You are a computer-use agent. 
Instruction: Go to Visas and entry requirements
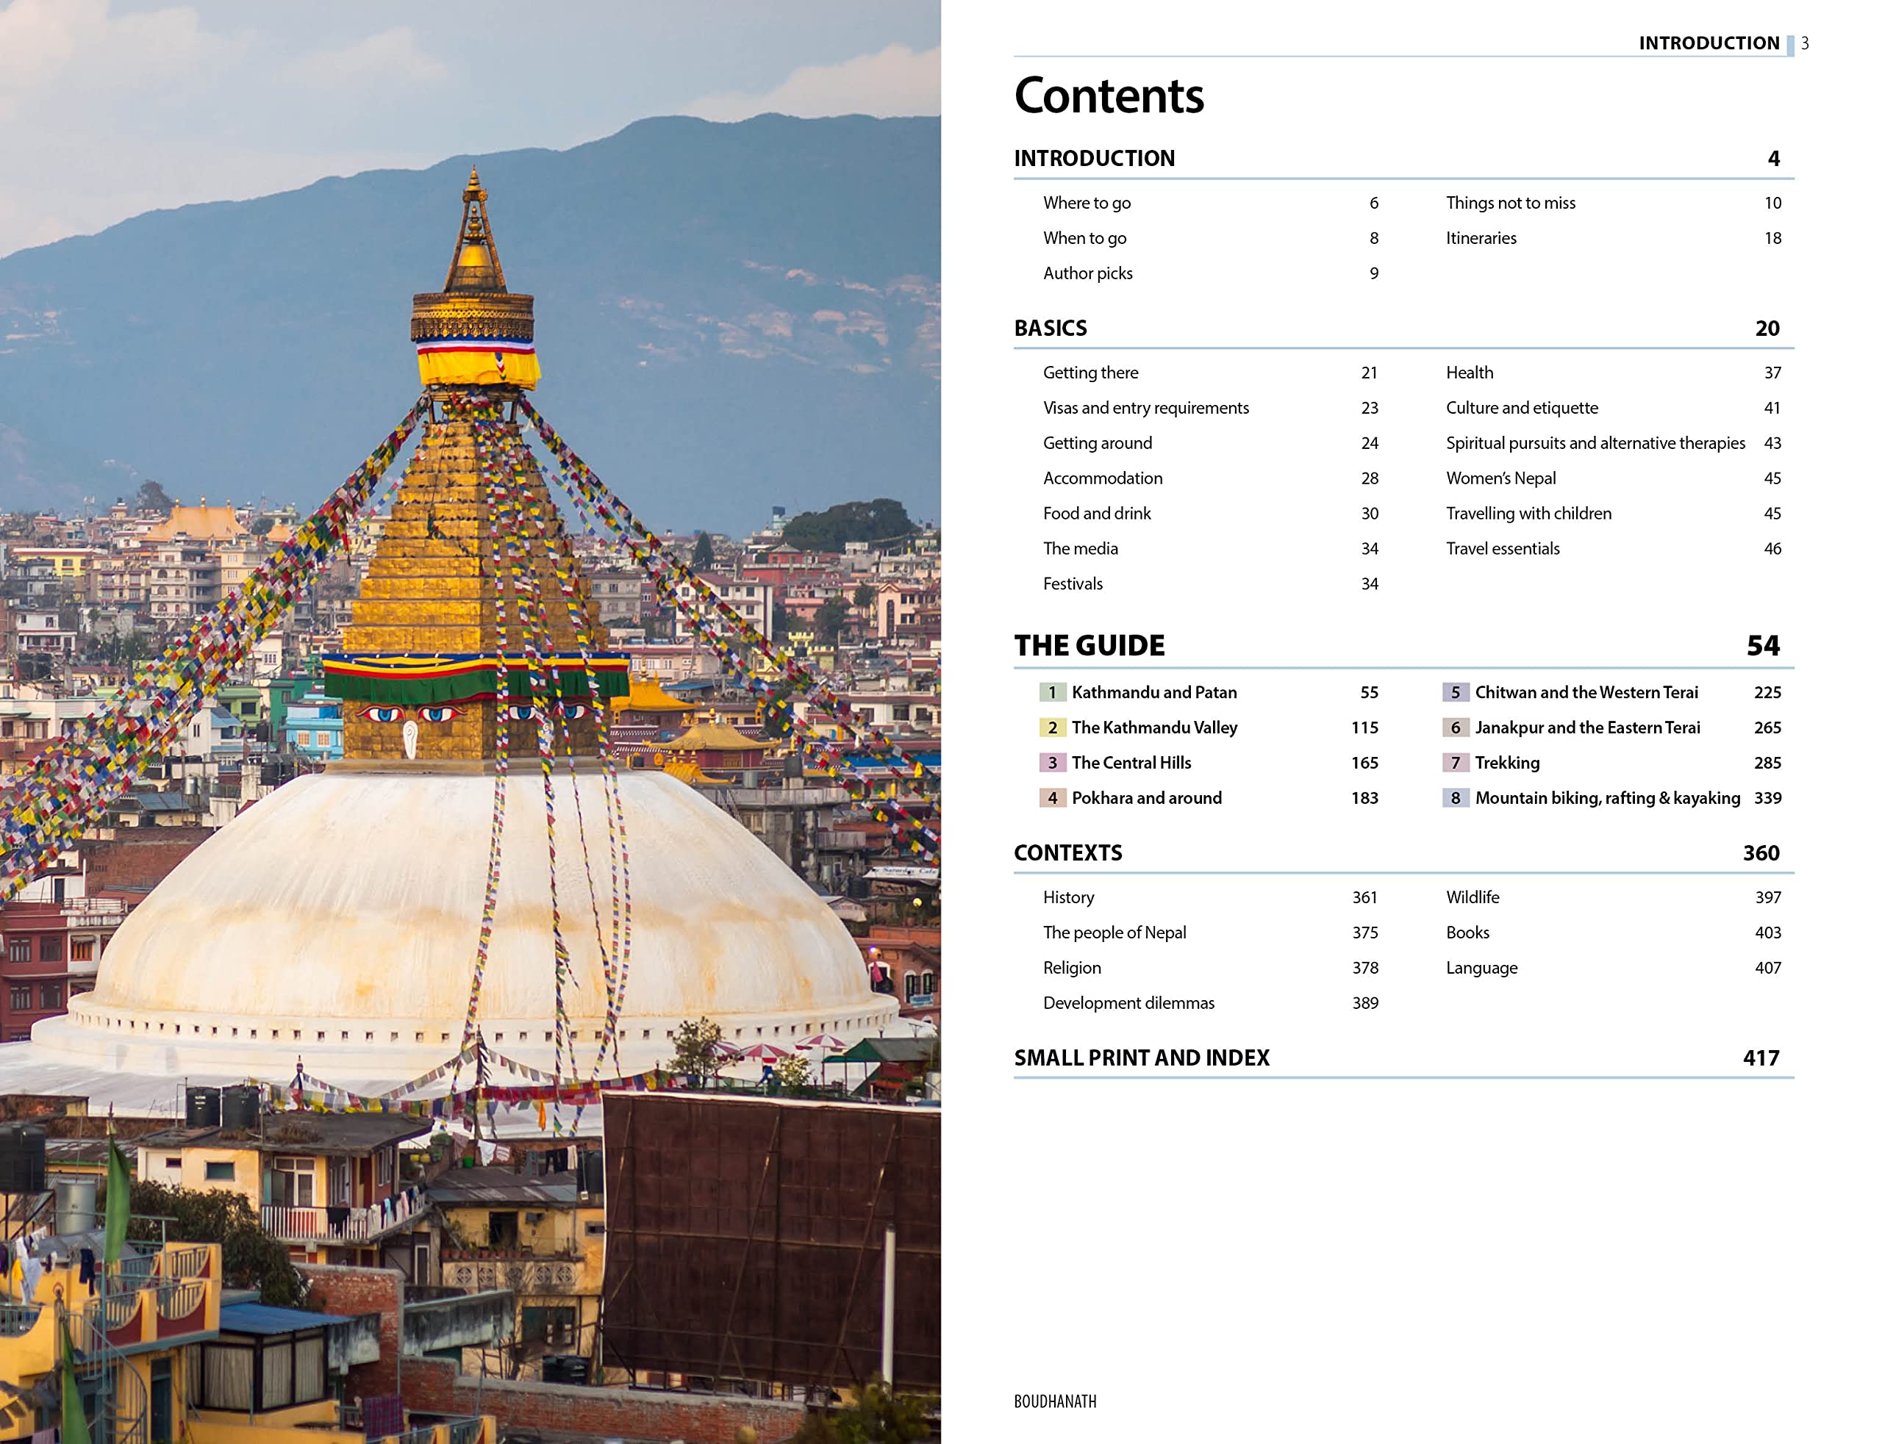1145,409
